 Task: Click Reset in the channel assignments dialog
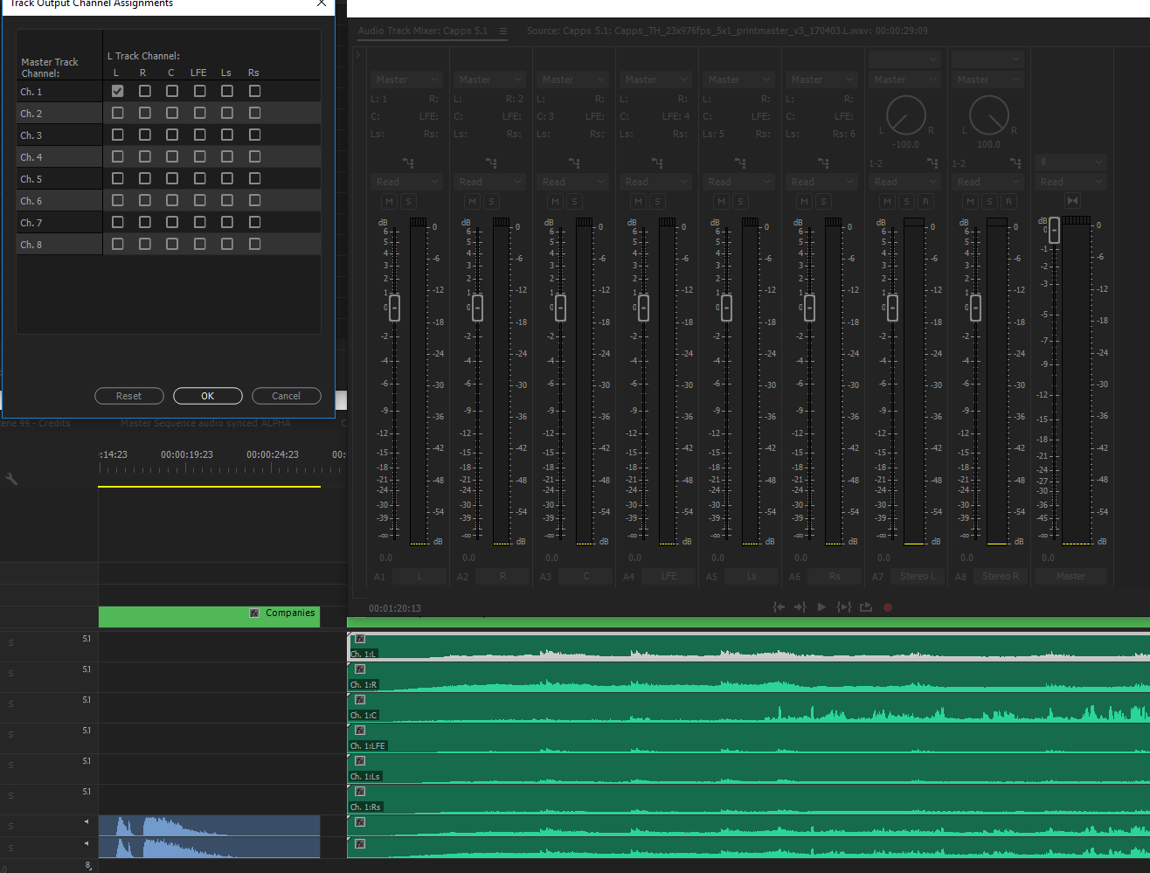(128, 396)
